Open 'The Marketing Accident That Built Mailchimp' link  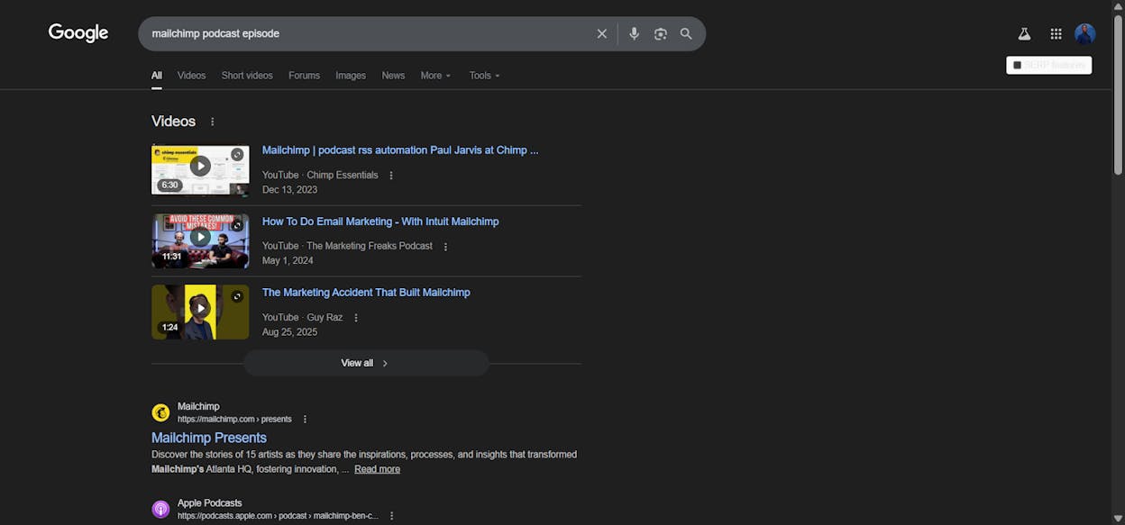tap(366, 293)
